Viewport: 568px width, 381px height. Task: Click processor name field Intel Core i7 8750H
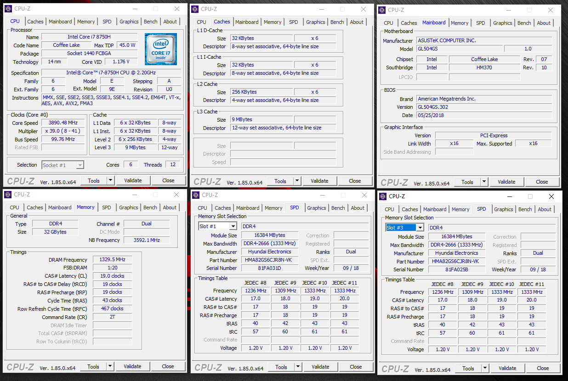point(90,37)
